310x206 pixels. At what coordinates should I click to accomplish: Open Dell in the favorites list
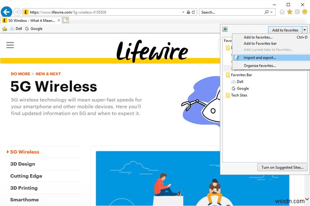click(237, 82)
